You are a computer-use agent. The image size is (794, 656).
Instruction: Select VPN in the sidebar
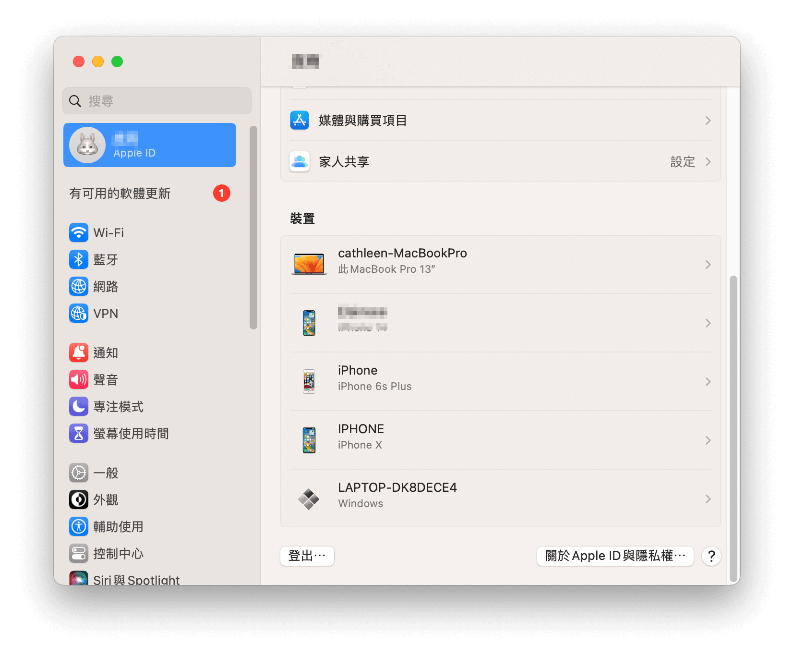point(150,314)
